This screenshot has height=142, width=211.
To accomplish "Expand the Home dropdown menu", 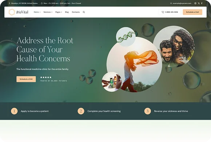I will pyautogui.click(x=37, y=12).
